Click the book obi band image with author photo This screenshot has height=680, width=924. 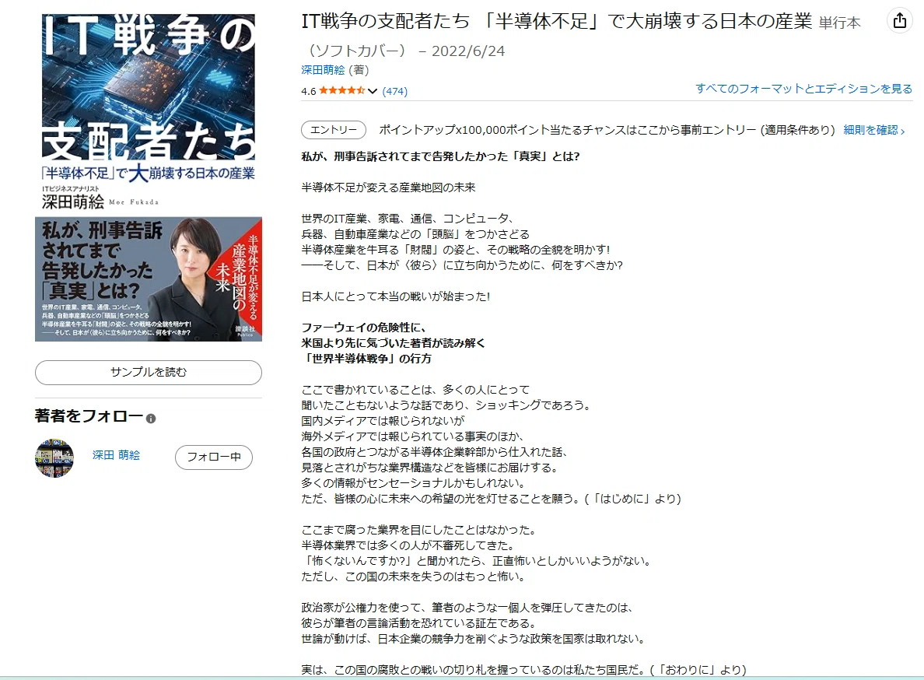(149, 279)
